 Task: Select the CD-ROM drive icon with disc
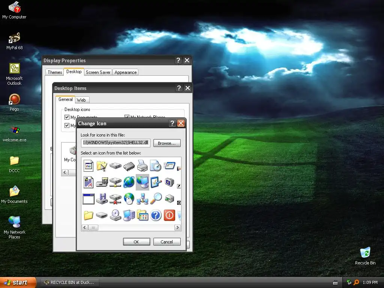[115, 215]
